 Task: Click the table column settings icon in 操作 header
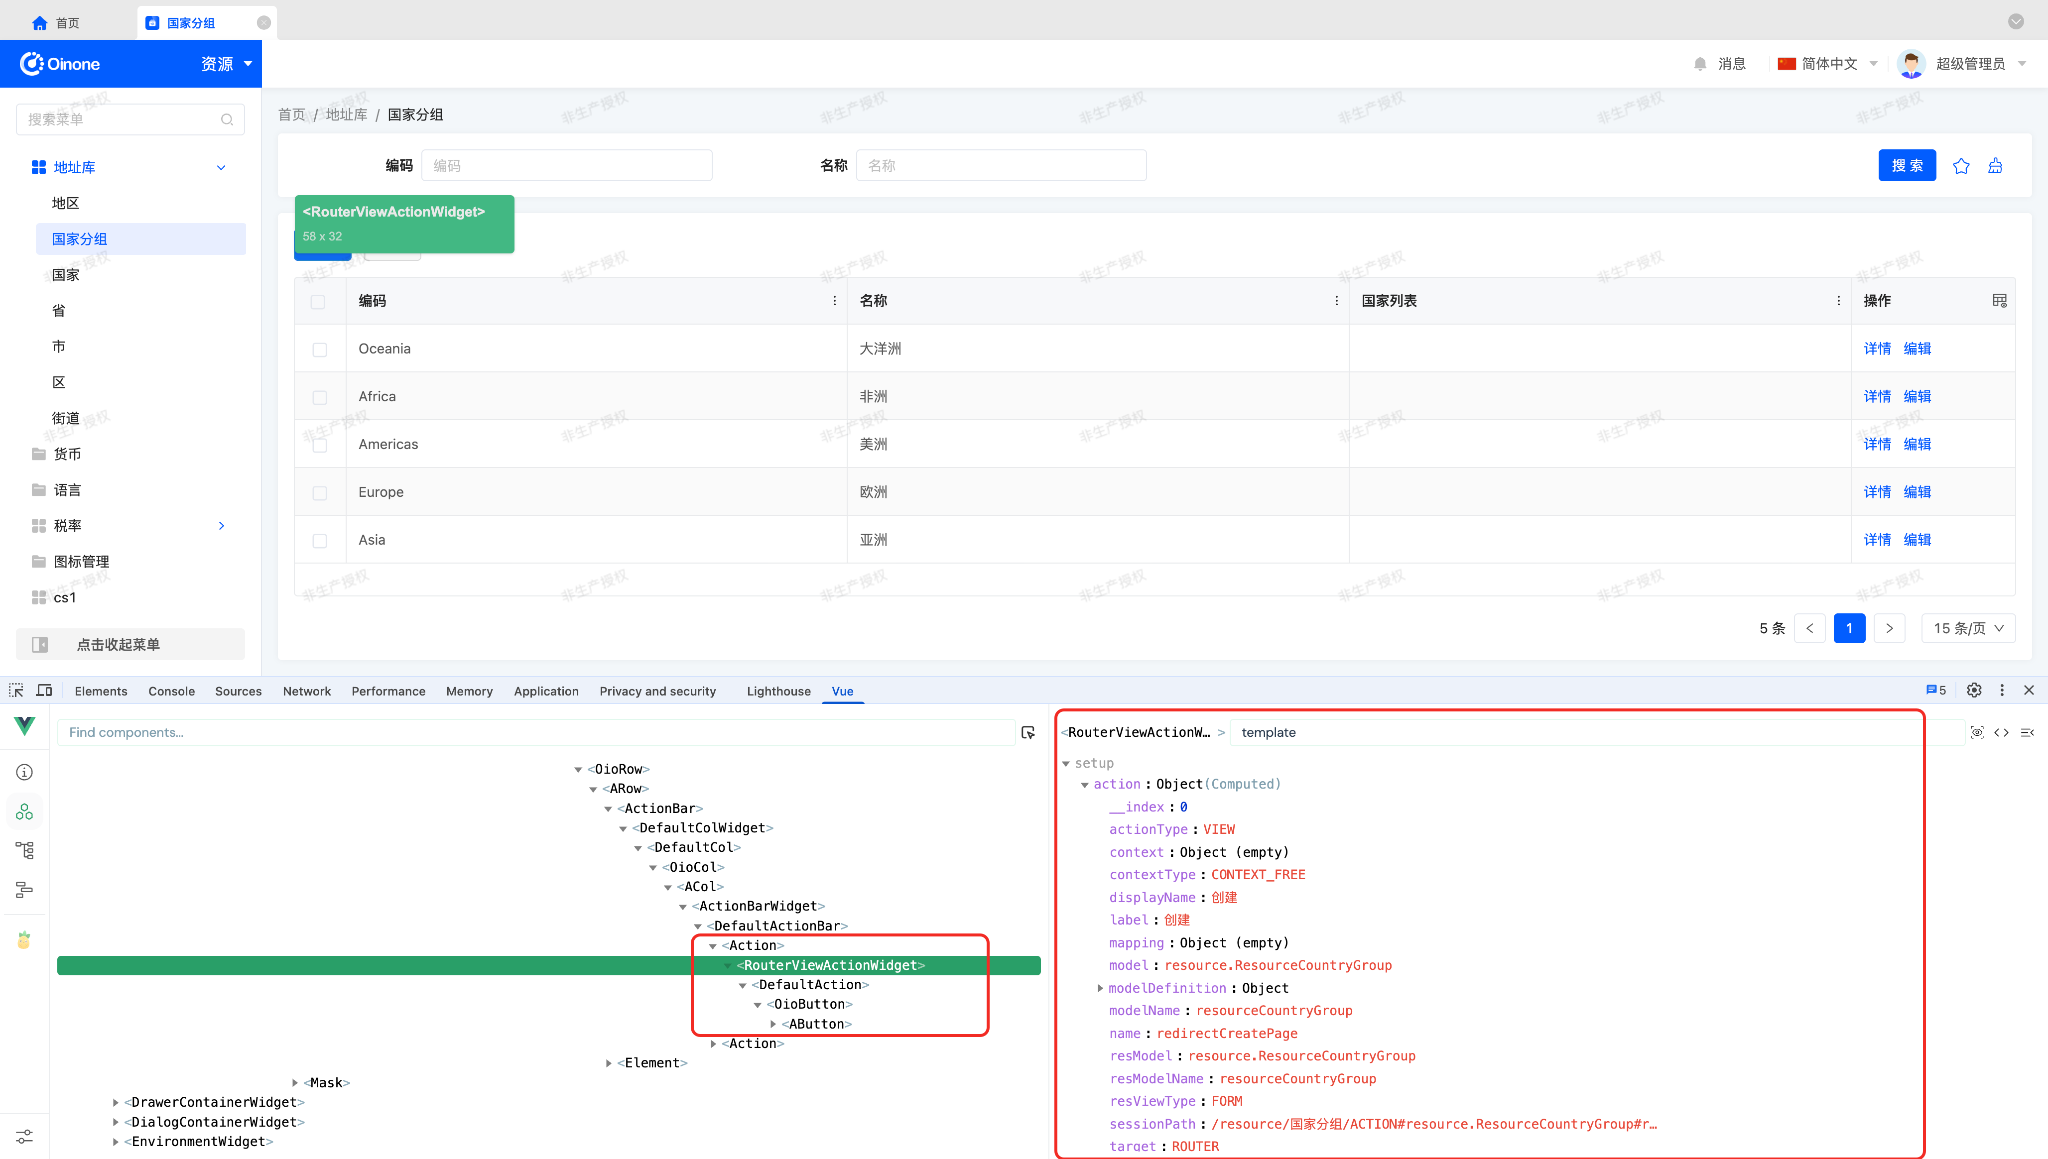click(1999, 300)
